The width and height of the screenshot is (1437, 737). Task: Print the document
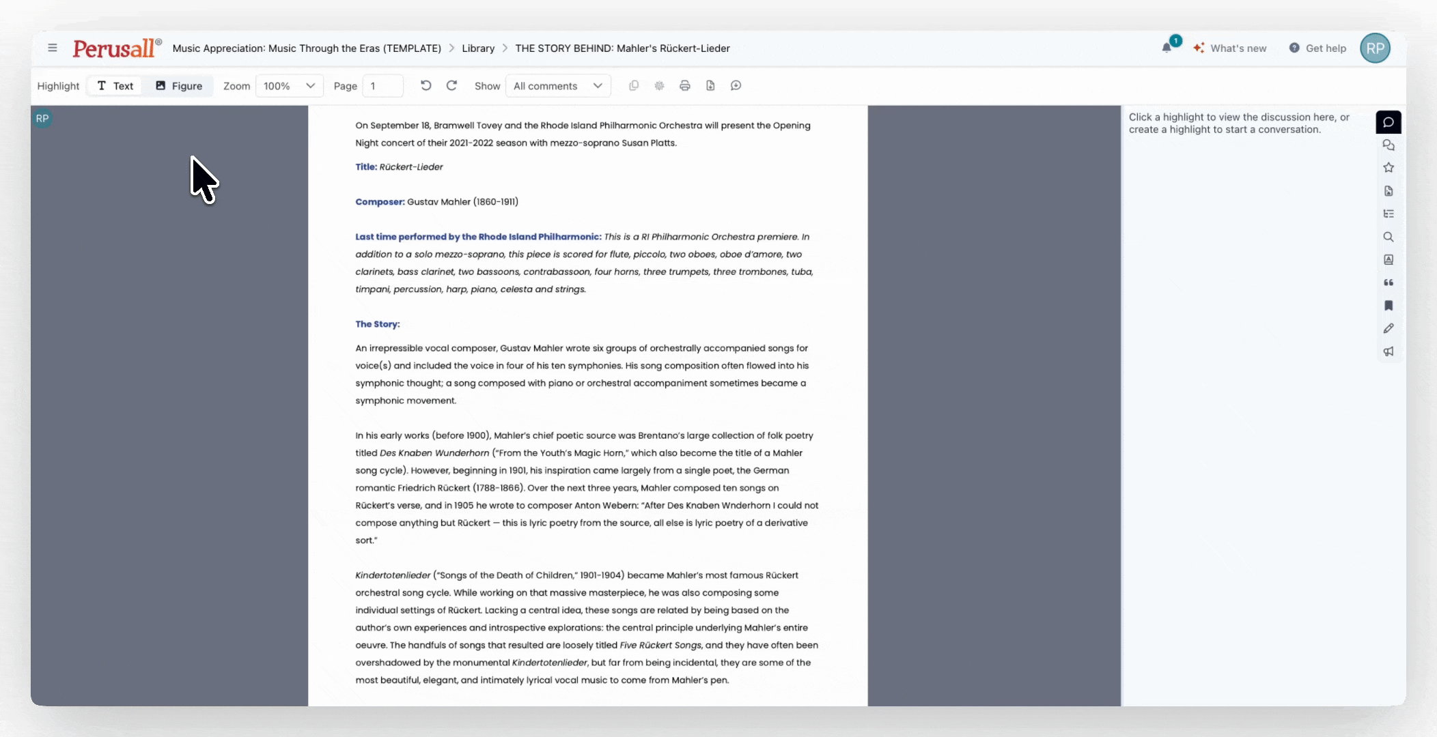tap(685, 85)
